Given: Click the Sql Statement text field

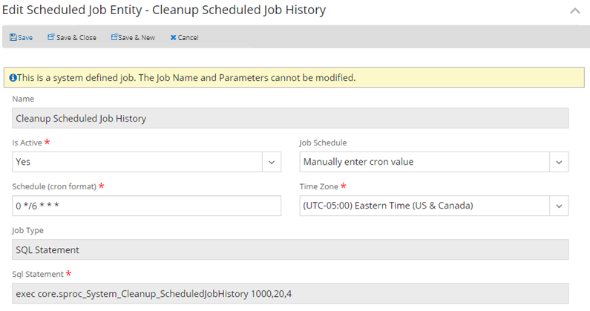Looking at the screenshot, I should [290, 293].
